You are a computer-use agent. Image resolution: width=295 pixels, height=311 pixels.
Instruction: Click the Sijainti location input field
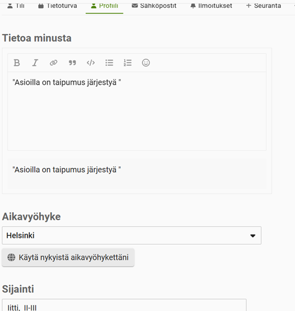click(124, 305)
